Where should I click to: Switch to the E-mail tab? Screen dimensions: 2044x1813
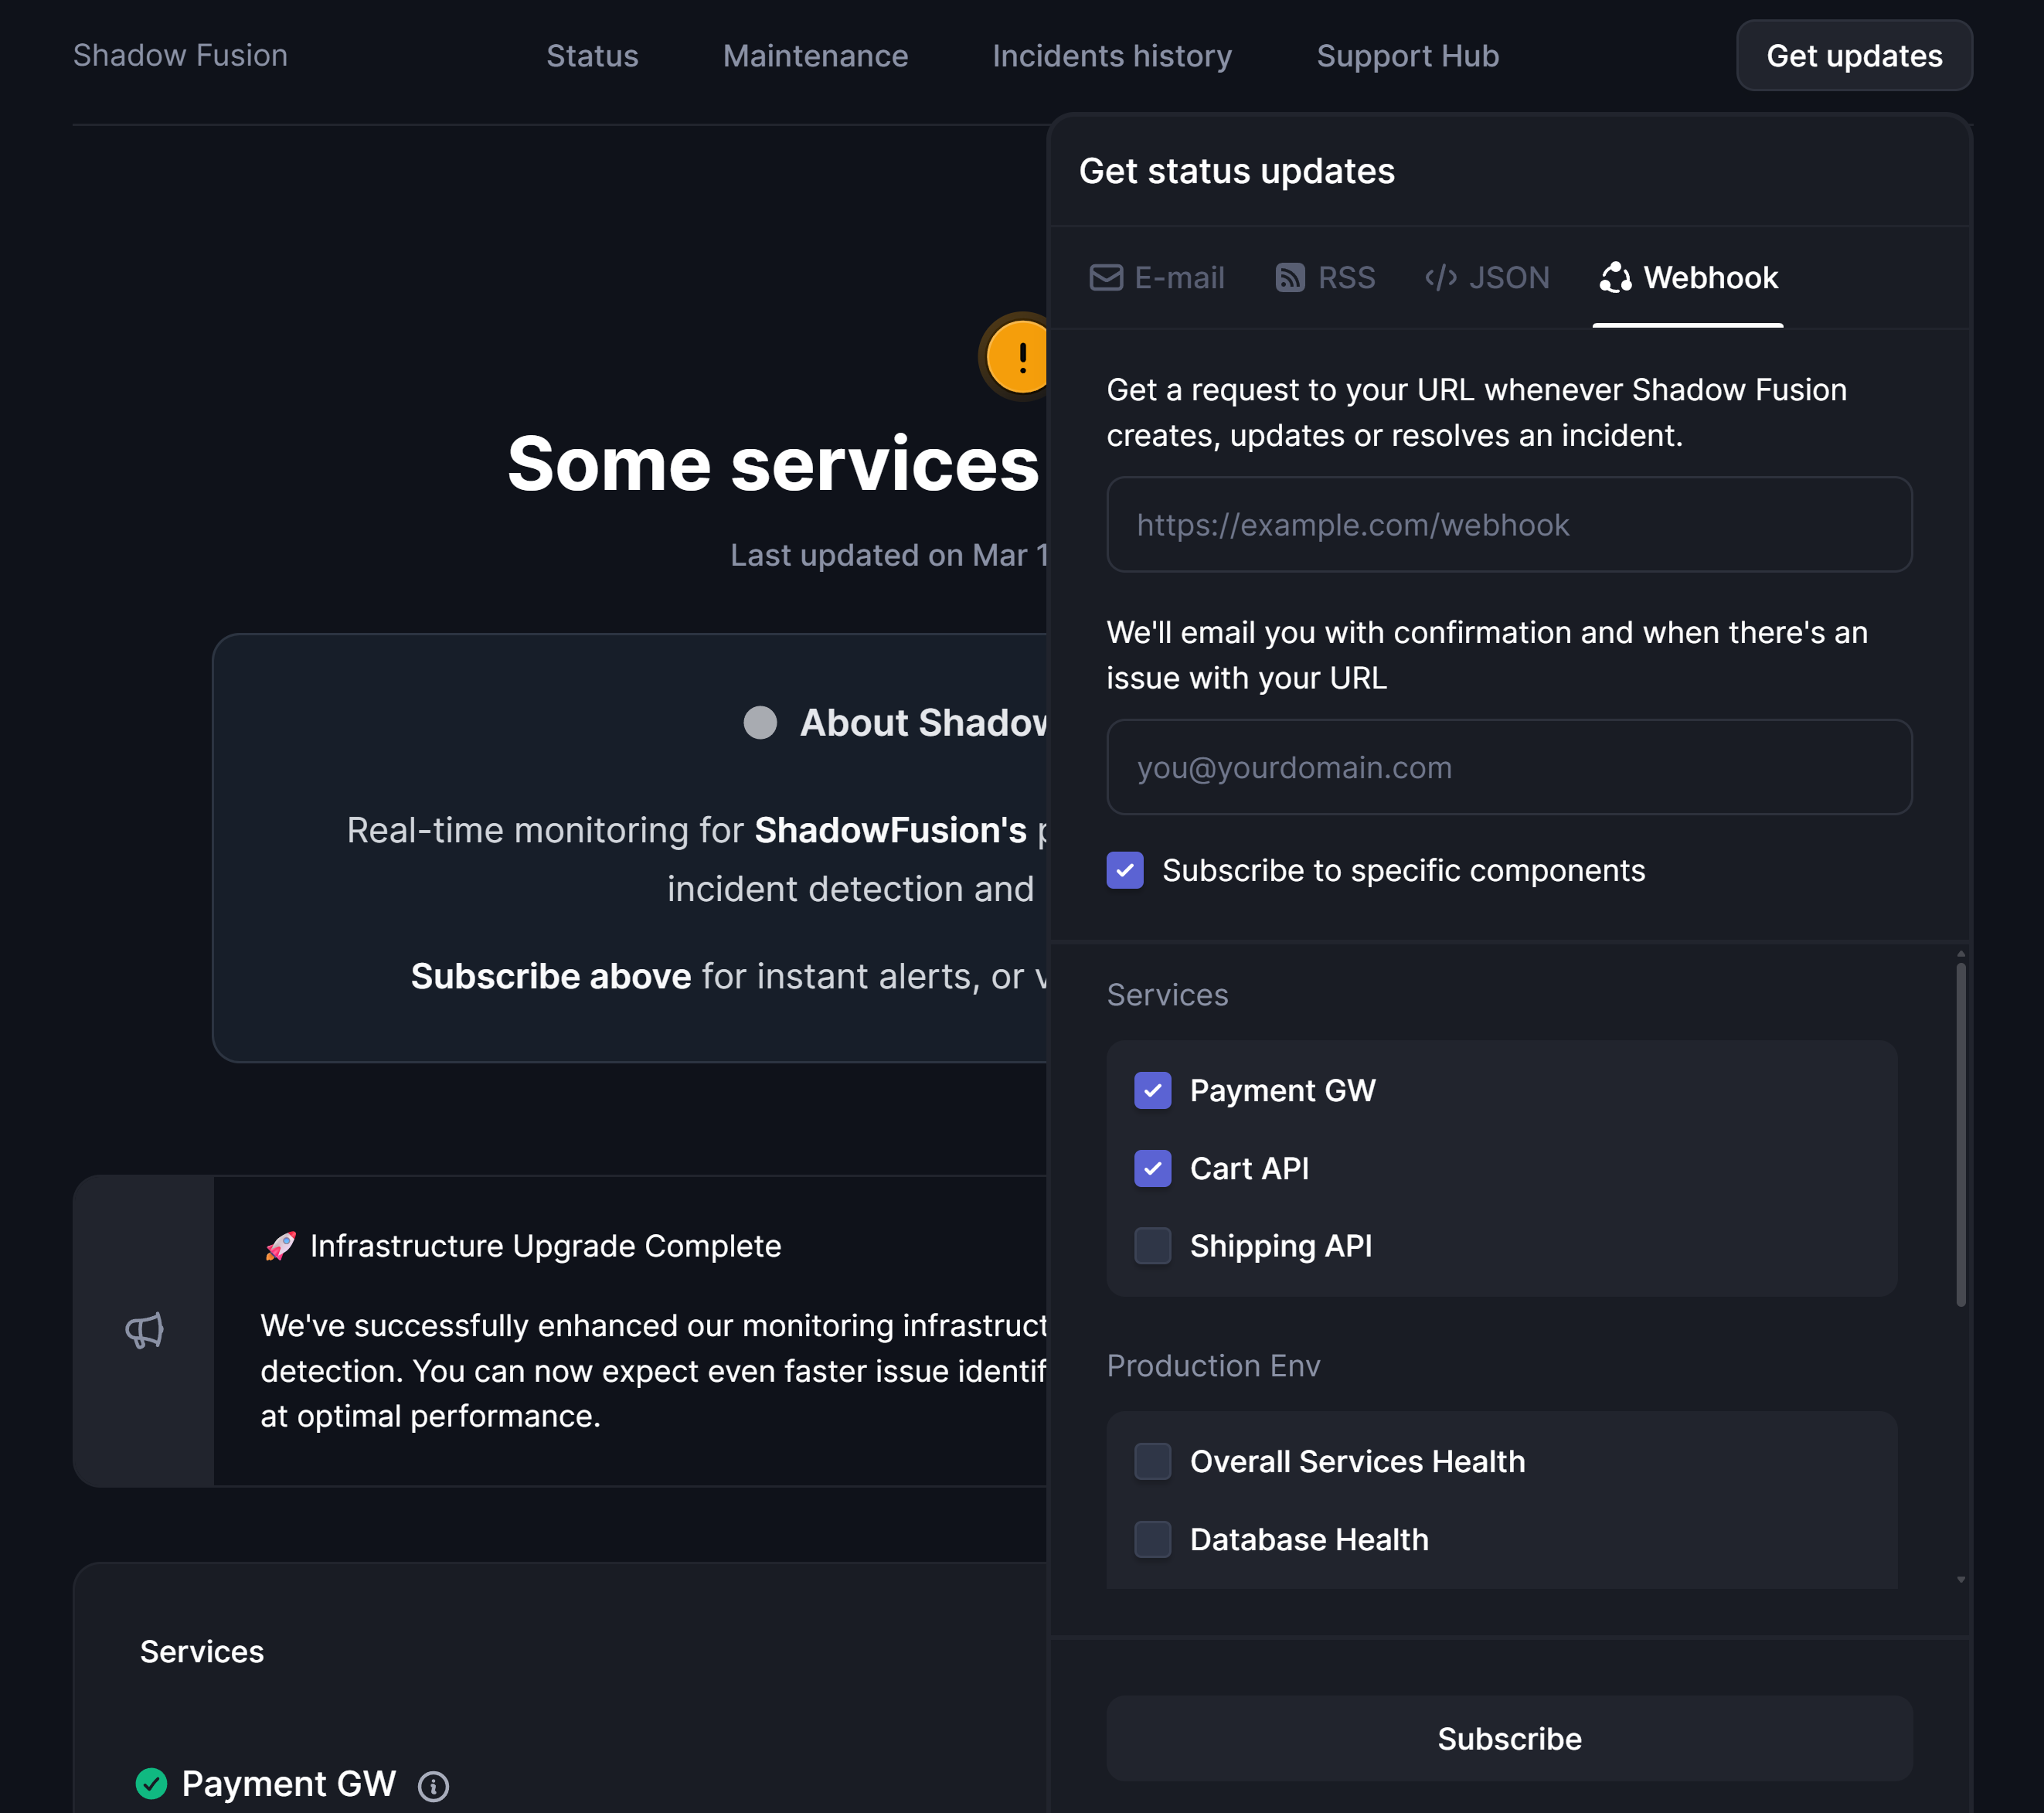(1157, 277)
